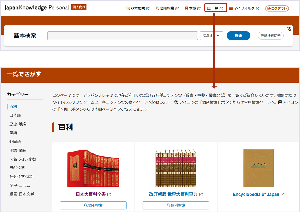Select 日本語 category in sidebar

tap(15, 115)
